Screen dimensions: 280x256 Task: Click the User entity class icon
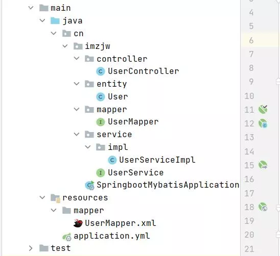pos(101,97)
